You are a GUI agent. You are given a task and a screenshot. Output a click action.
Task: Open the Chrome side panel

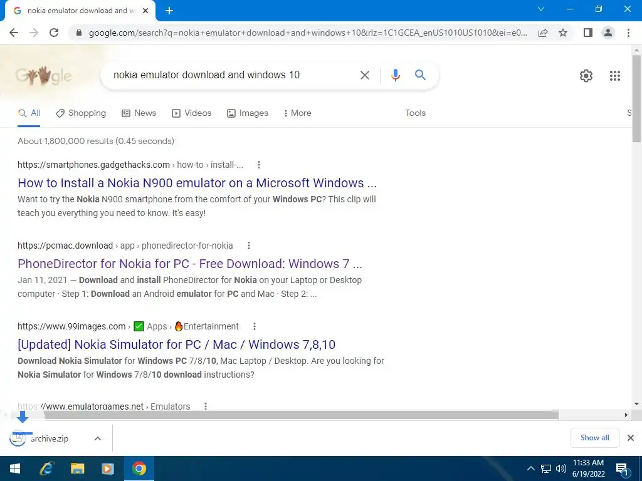[x=588, y=33]
